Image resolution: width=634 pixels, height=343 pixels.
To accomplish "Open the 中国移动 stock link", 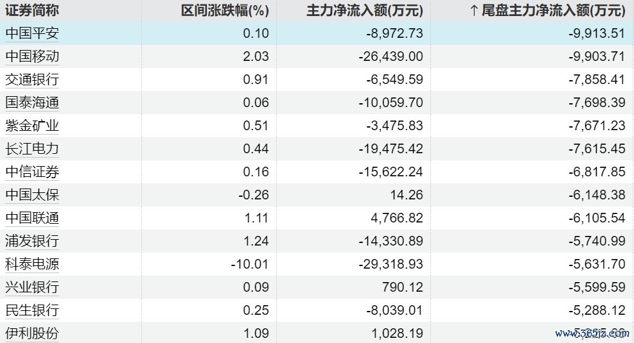I will click(32, 56).
